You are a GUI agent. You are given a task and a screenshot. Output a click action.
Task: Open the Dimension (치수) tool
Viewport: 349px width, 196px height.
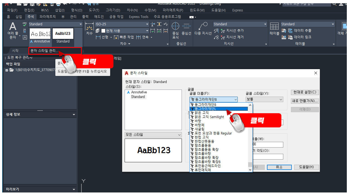pos(89,29)
